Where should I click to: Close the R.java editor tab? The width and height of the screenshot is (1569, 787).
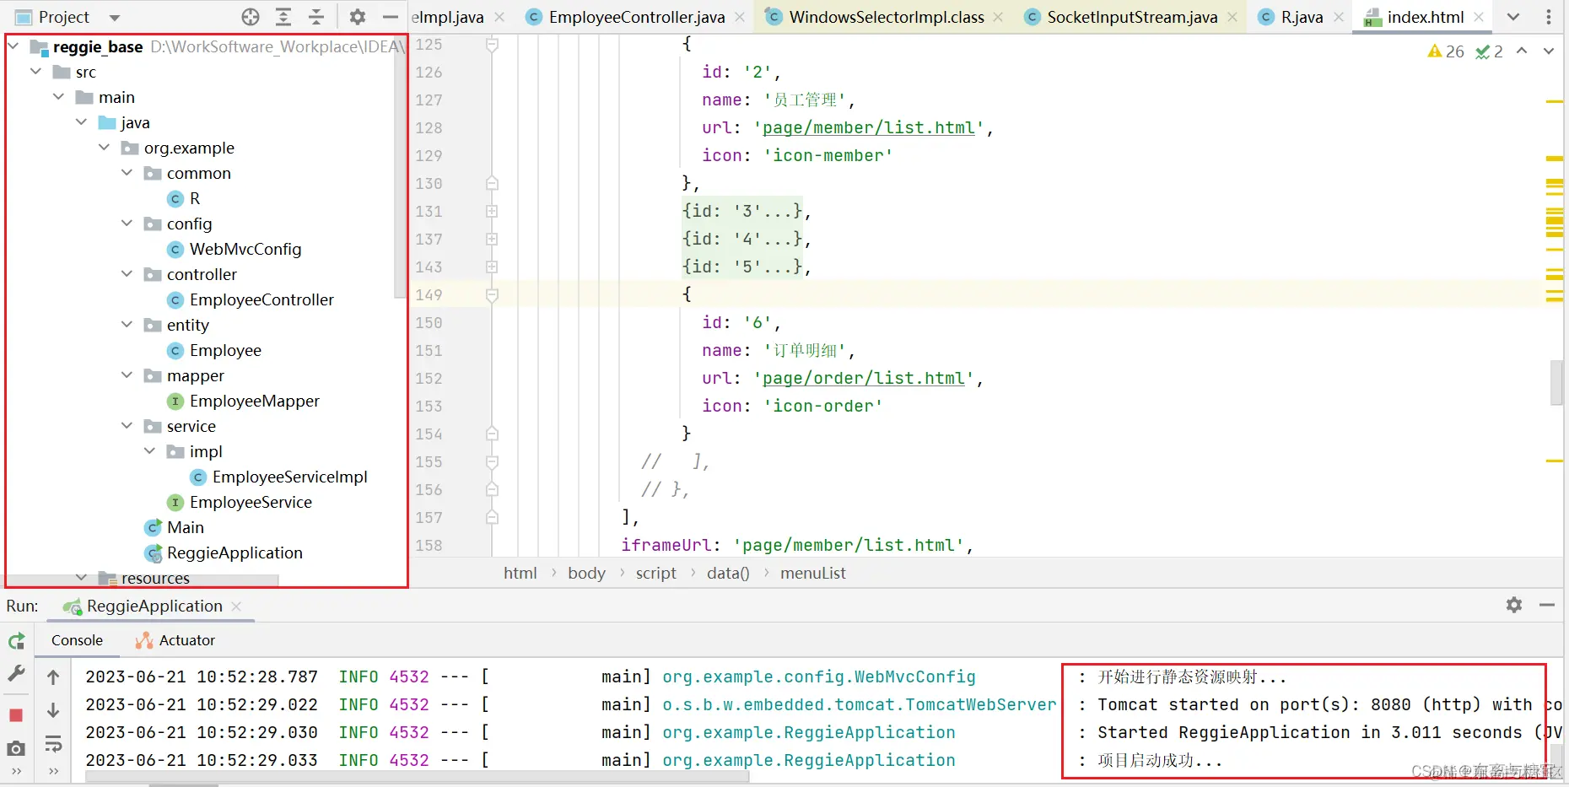tap(1339, 17)
